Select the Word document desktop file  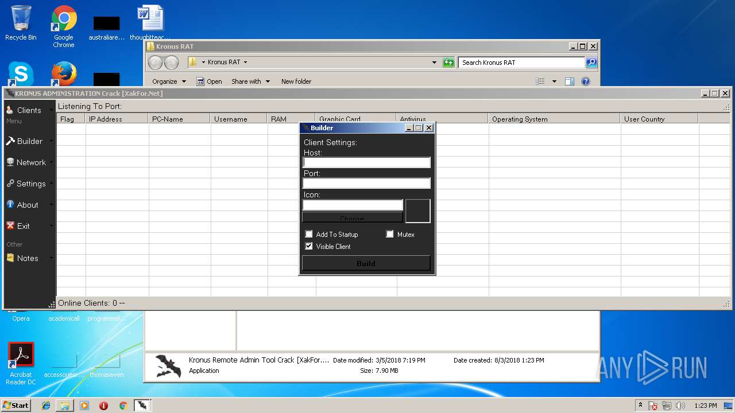[x=150, y=23]
